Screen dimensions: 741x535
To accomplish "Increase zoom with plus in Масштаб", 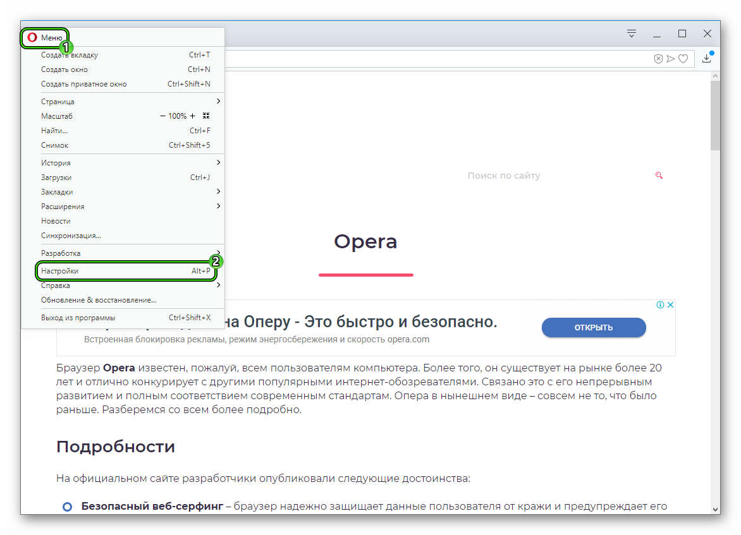I will point(192,116).
